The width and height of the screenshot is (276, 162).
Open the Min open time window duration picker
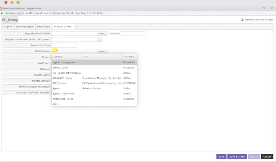[99, 39]
